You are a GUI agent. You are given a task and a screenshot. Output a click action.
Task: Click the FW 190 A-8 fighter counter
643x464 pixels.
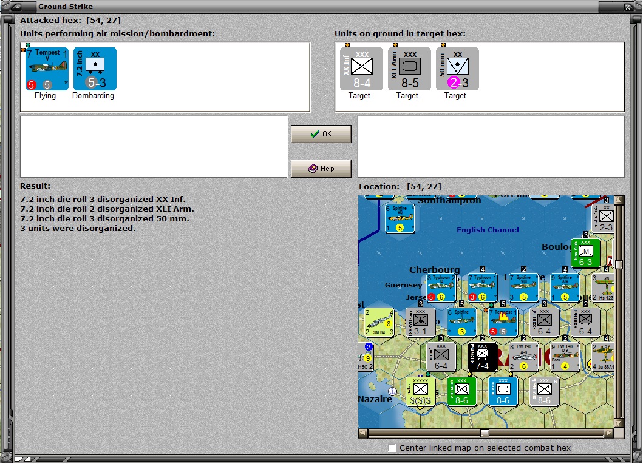[523, 356]
